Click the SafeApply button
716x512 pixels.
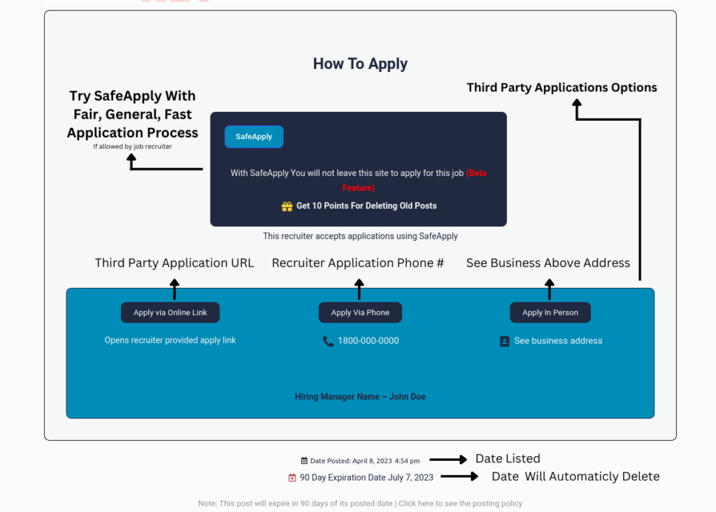(x=254, y=136)
